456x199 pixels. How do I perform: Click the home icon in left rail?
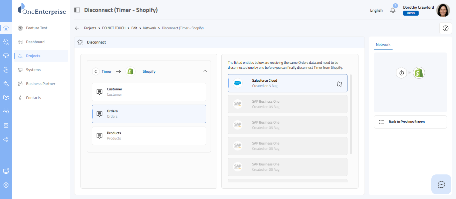[6, 28]
